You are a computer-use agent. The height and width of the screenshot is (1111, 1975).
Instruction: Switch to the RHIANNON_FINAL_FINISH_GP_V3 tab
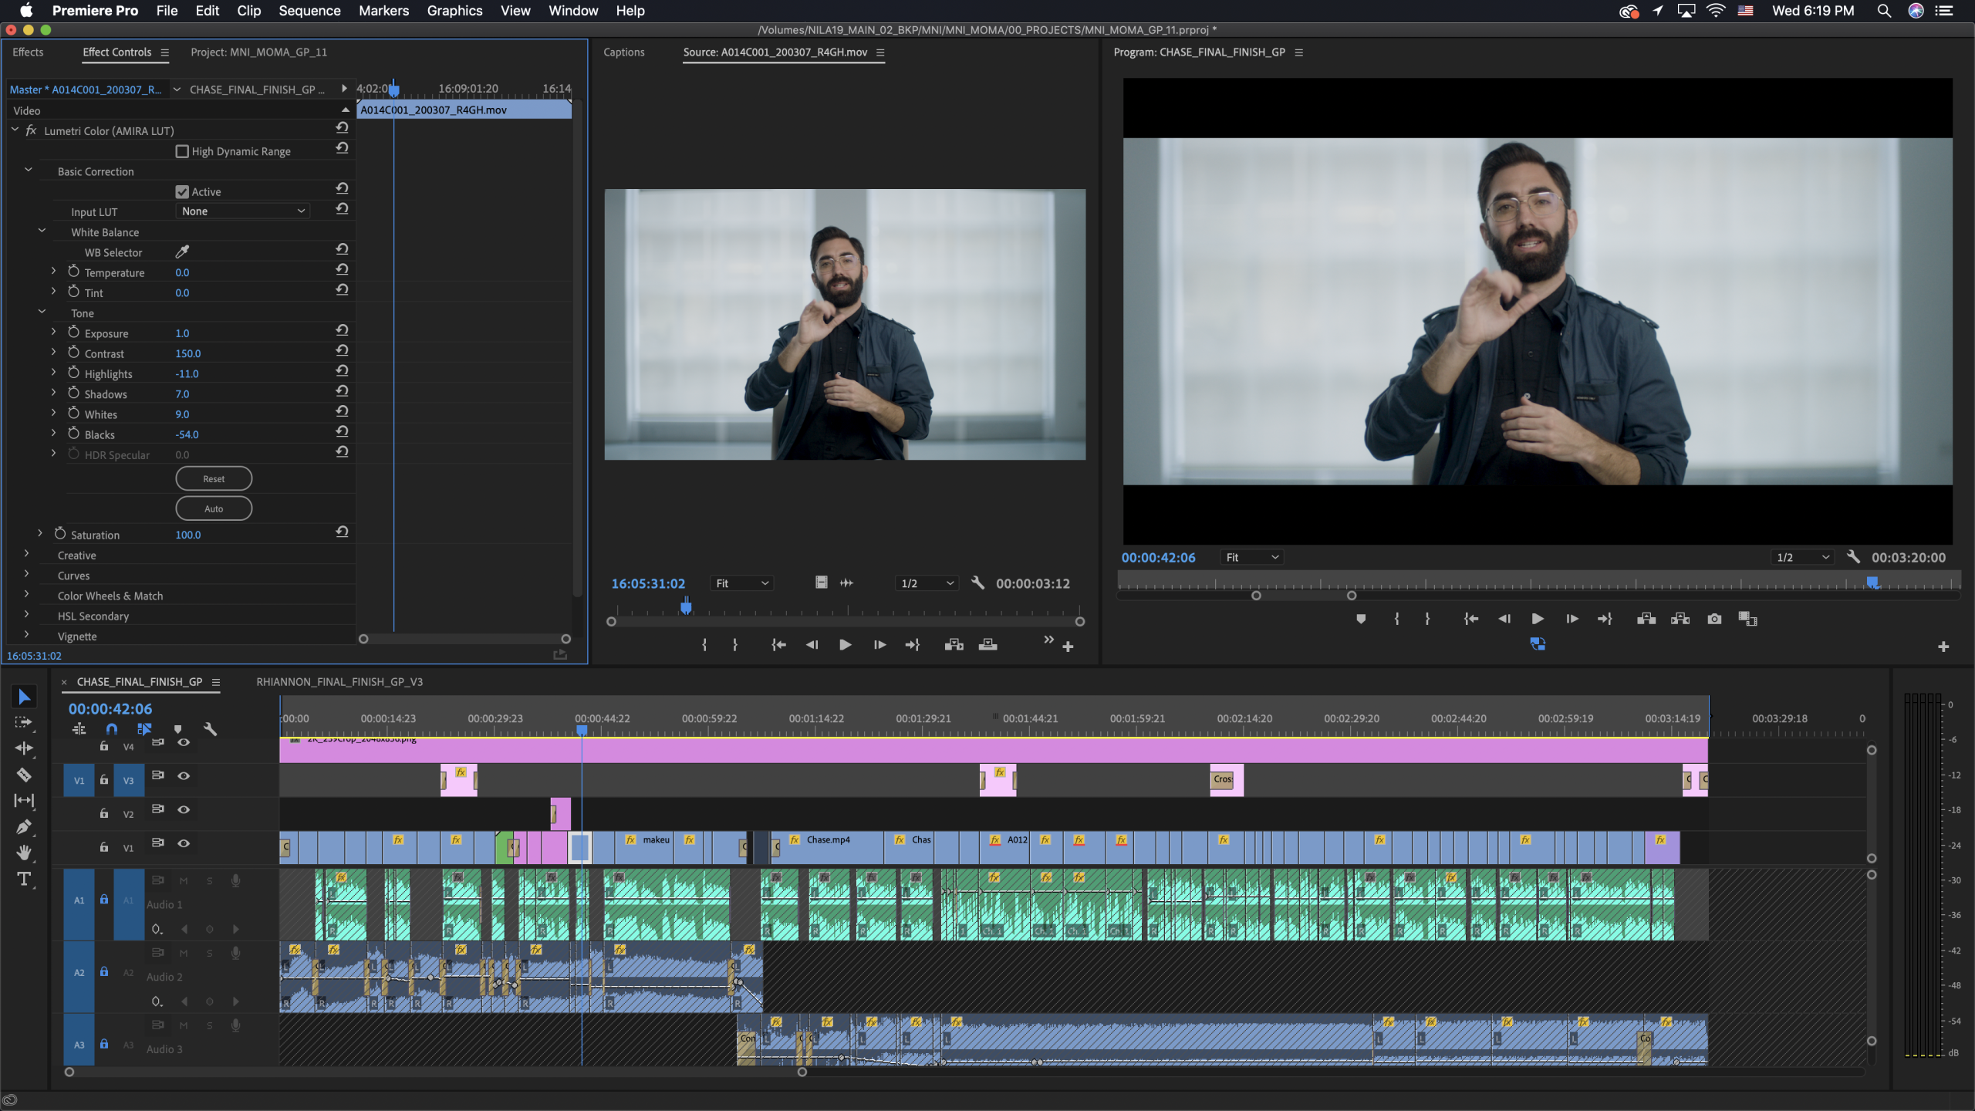click(339, 681)
